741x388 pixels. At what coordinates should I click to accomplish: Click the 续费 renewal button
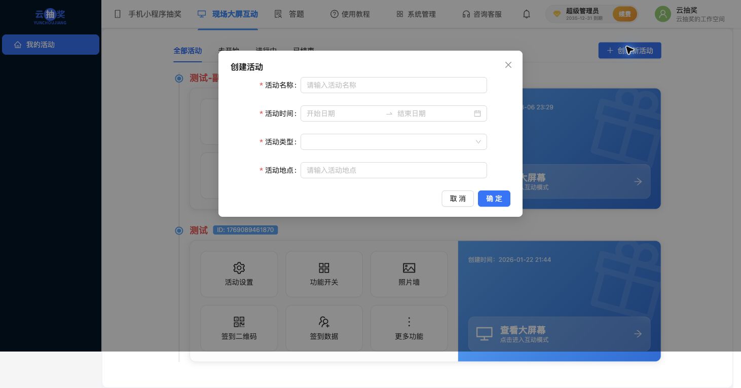(625, 14)
